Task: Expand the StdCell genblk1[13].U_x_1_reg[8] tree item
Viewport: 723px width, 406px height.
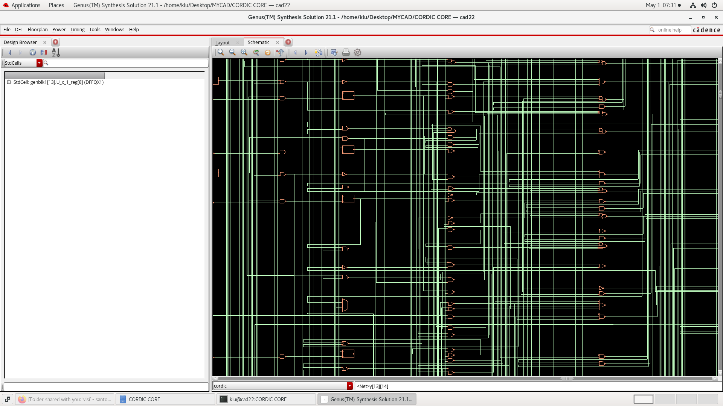Action: pyautogui.click(x=9, y=82)
